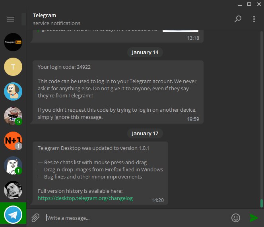Open the chat with yellow T avatar

13,67
